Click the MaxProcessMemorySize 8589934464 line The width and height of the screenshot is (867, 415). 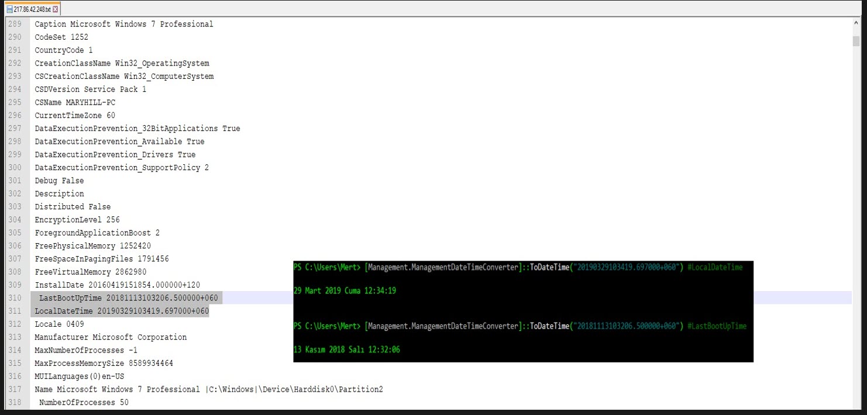104,363
